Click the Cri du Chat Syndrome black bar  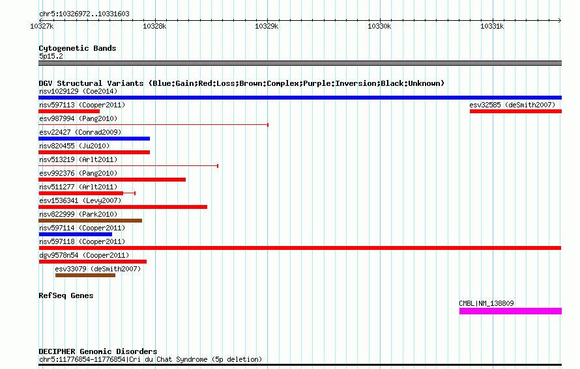300,365
